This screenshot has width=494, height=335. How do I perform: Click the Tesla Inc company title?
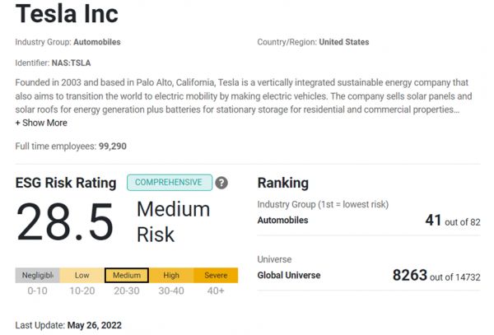point(67,15)
